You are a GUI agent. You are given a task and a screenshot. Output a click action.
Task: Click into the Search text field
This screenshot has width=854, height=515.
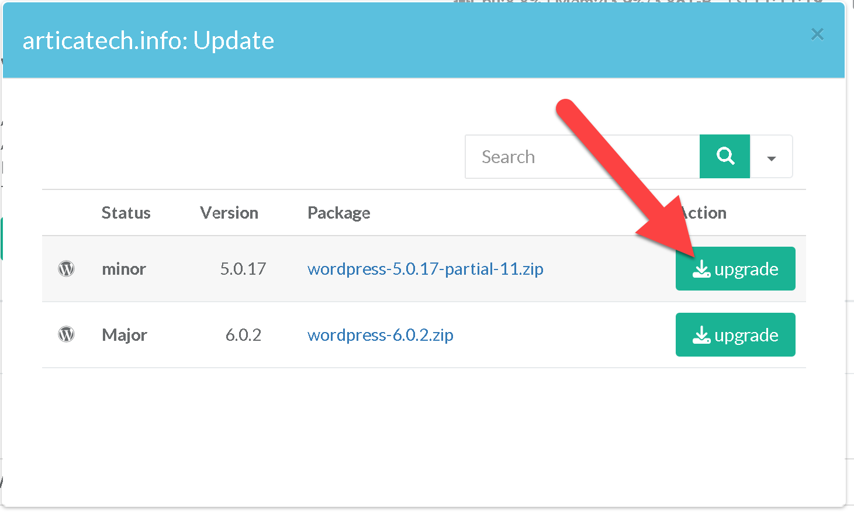tap(582, 157)
